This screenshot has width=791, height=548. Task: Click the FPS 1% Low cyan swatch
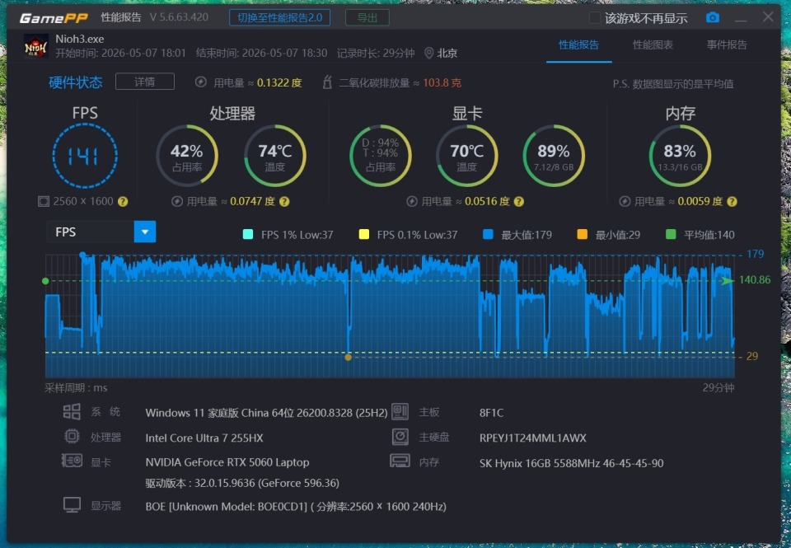tap(248, 234)
